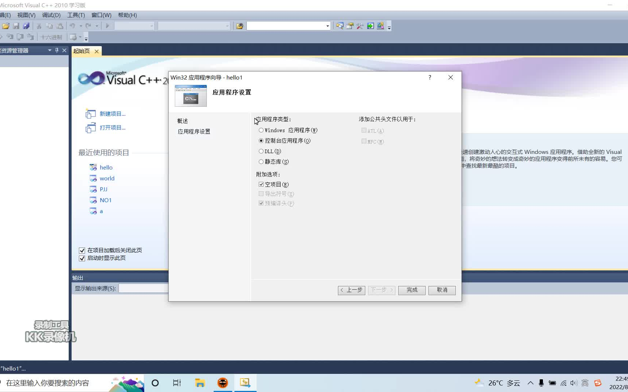The height and width of the screenshot is (392, 628).
Task: Click the Sogou input method tray icon
Action: point(598,383)
